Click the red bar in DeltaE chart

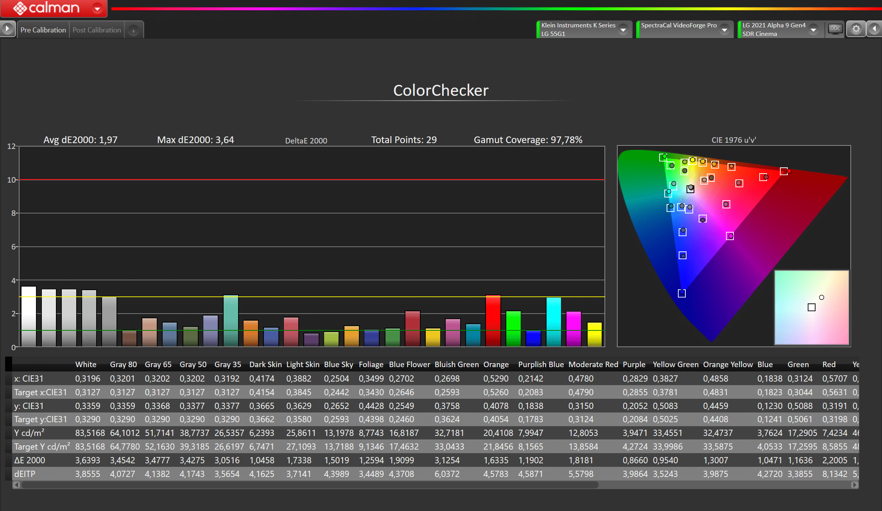[493, 321]
